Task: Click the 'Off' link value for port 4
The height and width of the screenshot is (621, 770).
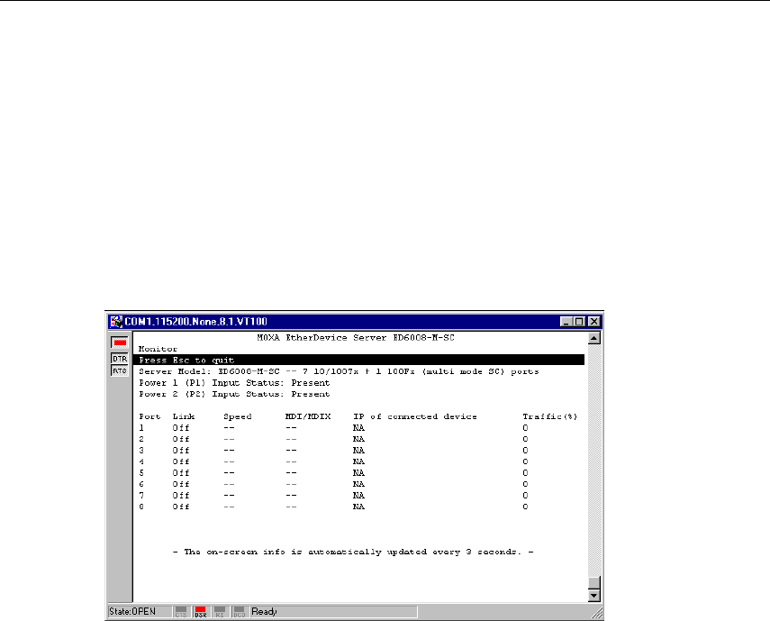Action: (x=181, y=461)
